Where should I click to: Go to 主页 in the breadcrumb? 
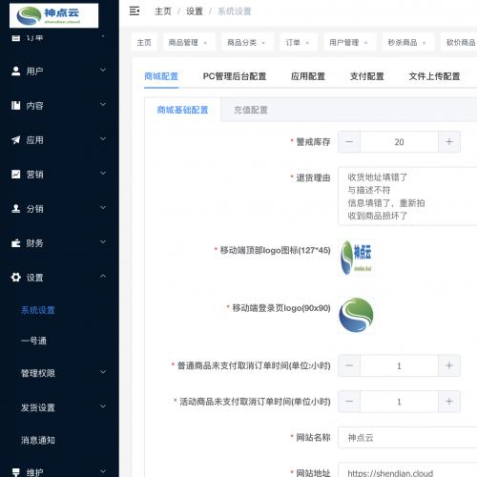pyautogui.click(x=163, y=11)
